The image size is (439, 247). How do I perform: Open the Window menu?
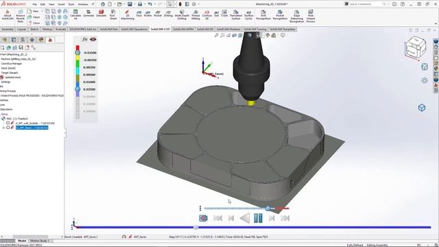point(82,4)
